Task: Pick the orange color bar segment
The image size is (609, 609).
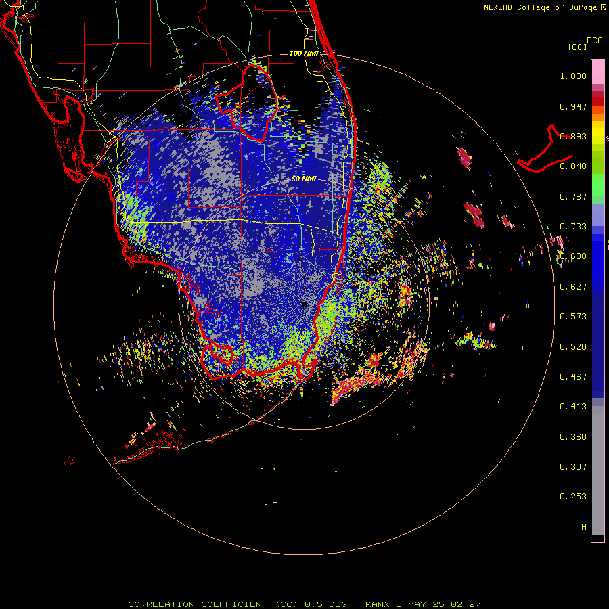Action: pos(597,117)
